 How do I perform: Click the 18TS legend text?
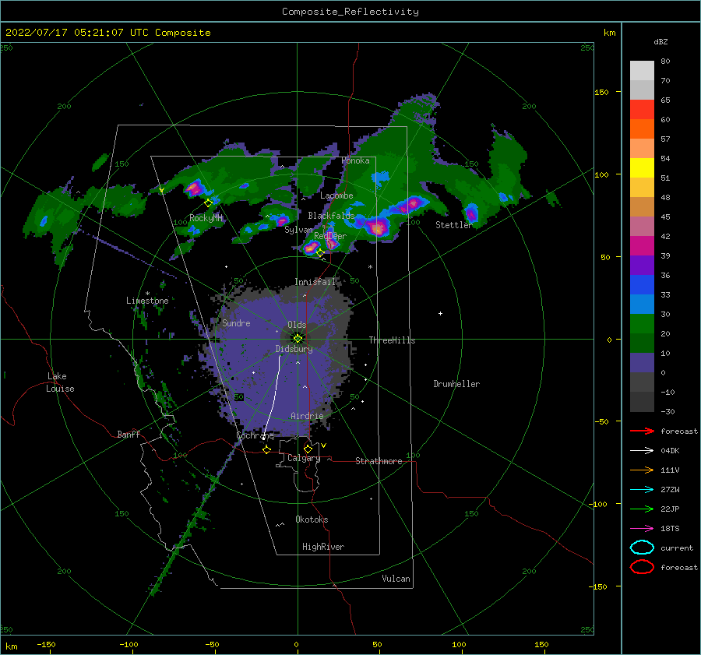670,529
